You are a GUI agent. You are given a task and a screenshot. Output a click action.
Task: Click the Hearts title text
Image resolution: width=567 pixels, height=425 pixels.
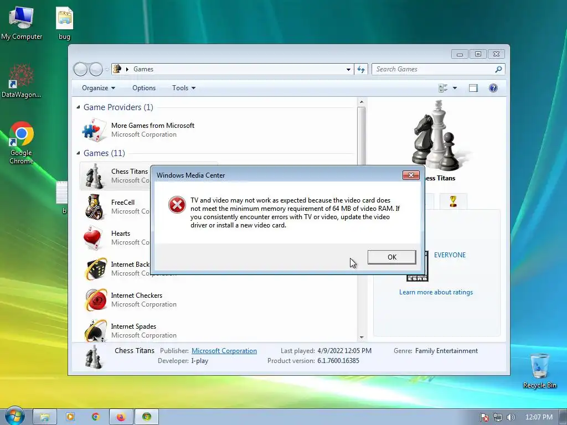pyautogui.click(x=121, y=234)
